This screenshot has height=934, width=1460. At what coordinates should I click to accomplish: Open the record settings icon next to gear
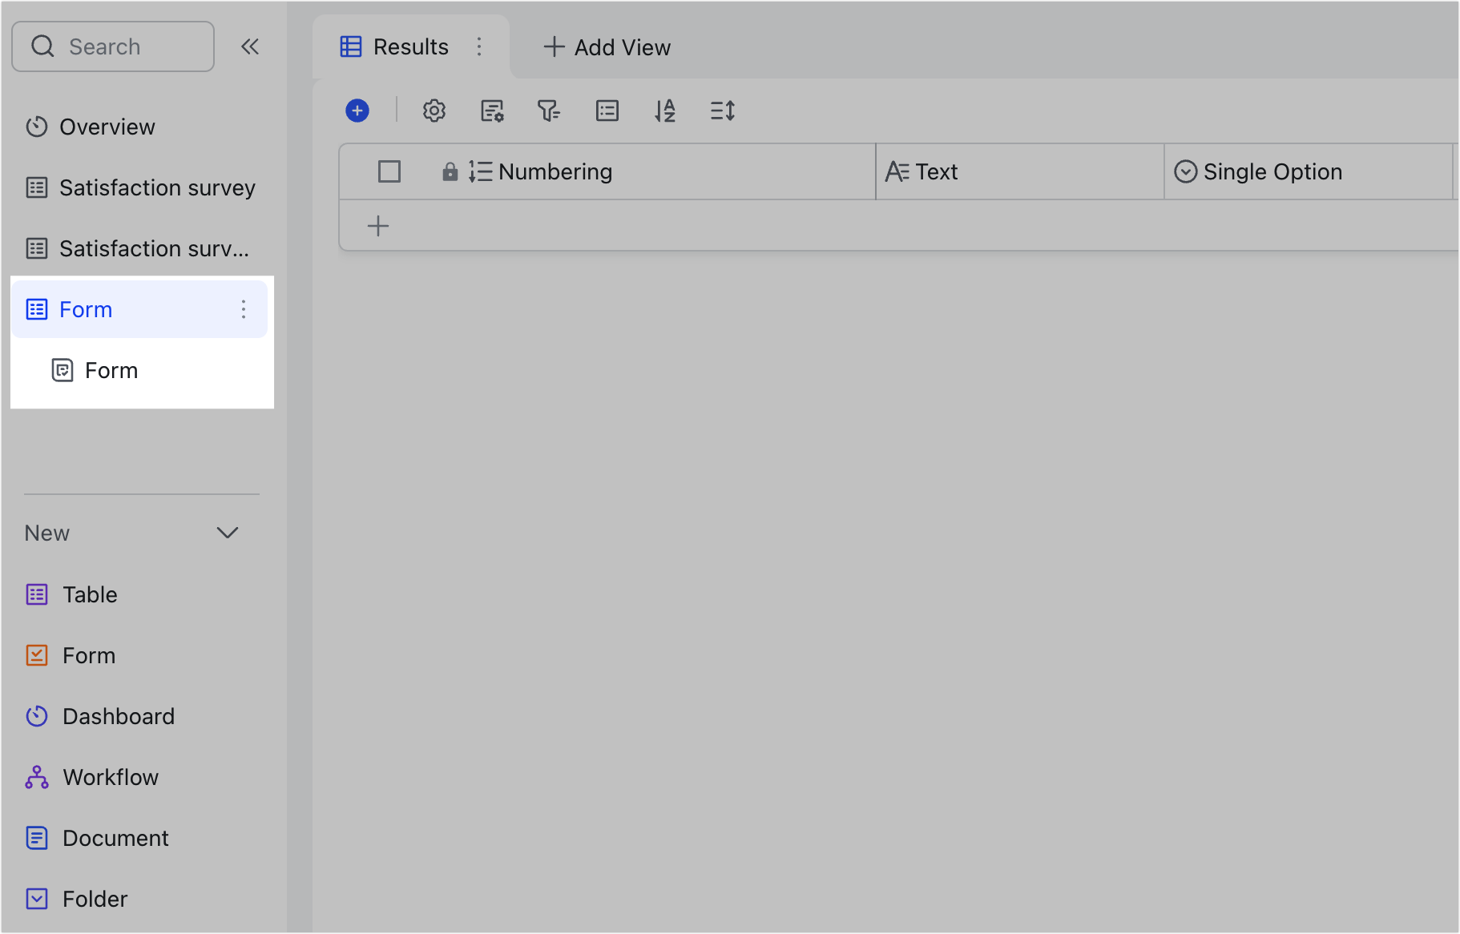[491, 111]
